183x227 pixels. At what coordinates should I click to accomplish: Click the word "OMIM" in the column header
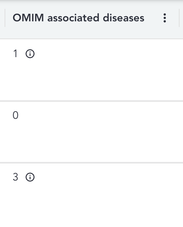(x=28, y=18)
